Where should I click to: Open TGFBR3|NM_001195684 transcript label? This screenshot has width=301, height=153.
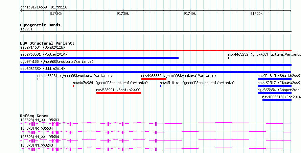click(x=40, y=137)
